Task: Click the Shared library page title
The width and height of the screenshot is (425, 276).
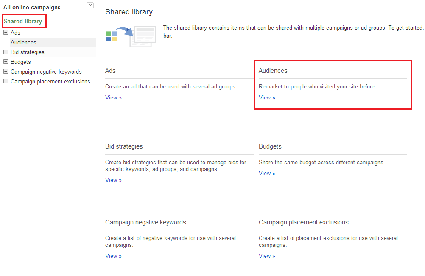Action: (129, 12)
